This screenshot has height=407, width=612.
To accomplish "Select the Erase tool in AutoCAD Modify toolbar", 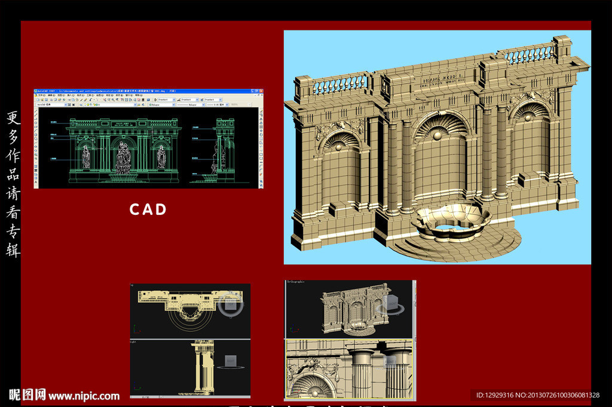I will pyautogui.click(x=261, y=111).
